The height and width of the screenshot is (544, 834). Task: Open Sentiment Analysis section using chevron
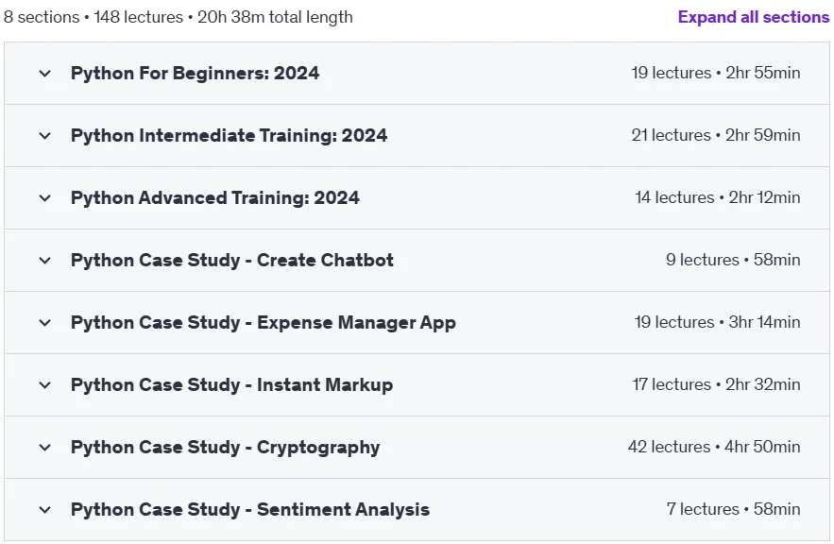coord(45,509)
